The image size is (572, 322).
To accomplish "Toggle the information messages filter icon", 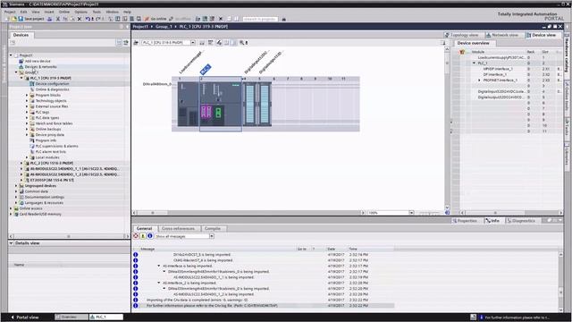I will [x=150, y=236].
